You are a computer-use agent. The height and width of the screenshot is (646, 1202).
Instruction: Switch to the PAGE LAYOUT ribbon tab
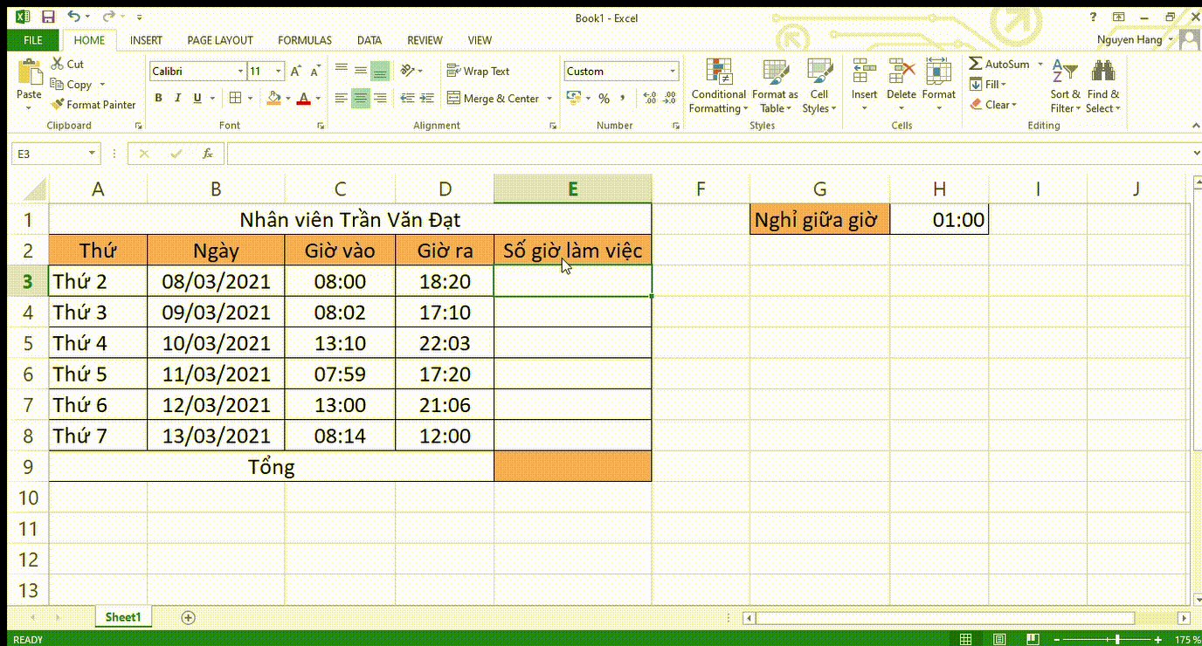tap(220, 40)
